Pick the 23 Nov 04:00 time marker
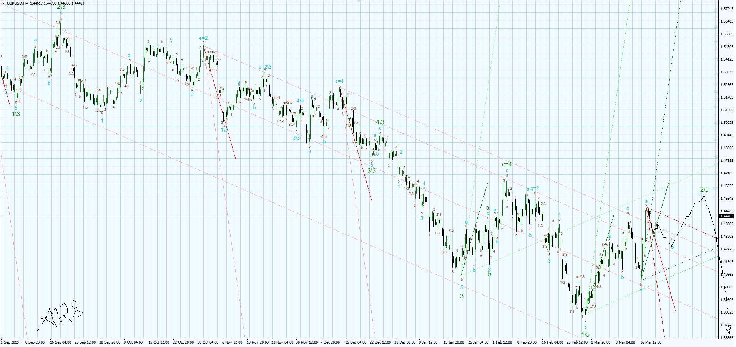Screen dimensions: 736x347 point(282,342)
